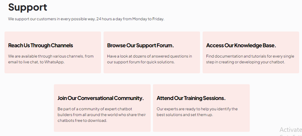Click the 24 hours a day subtitle
302x136 pixels.
pos(86,19)
